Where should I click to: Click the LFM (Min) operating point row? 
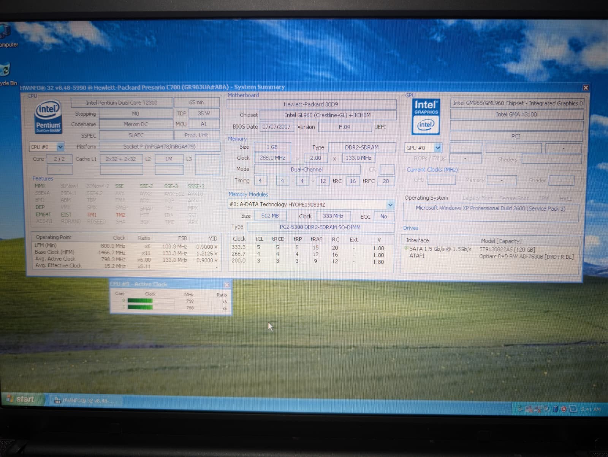click(x=126, y=246)
